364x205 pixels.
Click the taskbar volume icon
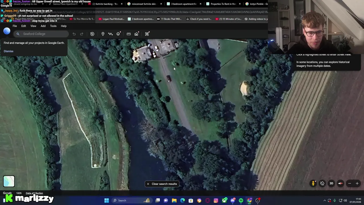point(345,200)
